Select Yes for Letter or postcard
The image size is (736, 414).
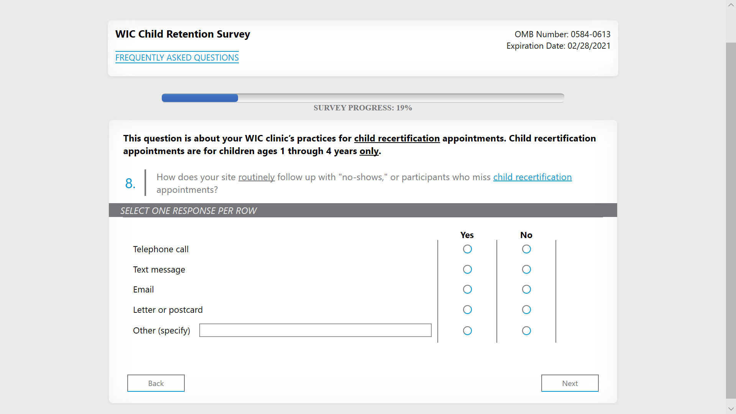467,310
